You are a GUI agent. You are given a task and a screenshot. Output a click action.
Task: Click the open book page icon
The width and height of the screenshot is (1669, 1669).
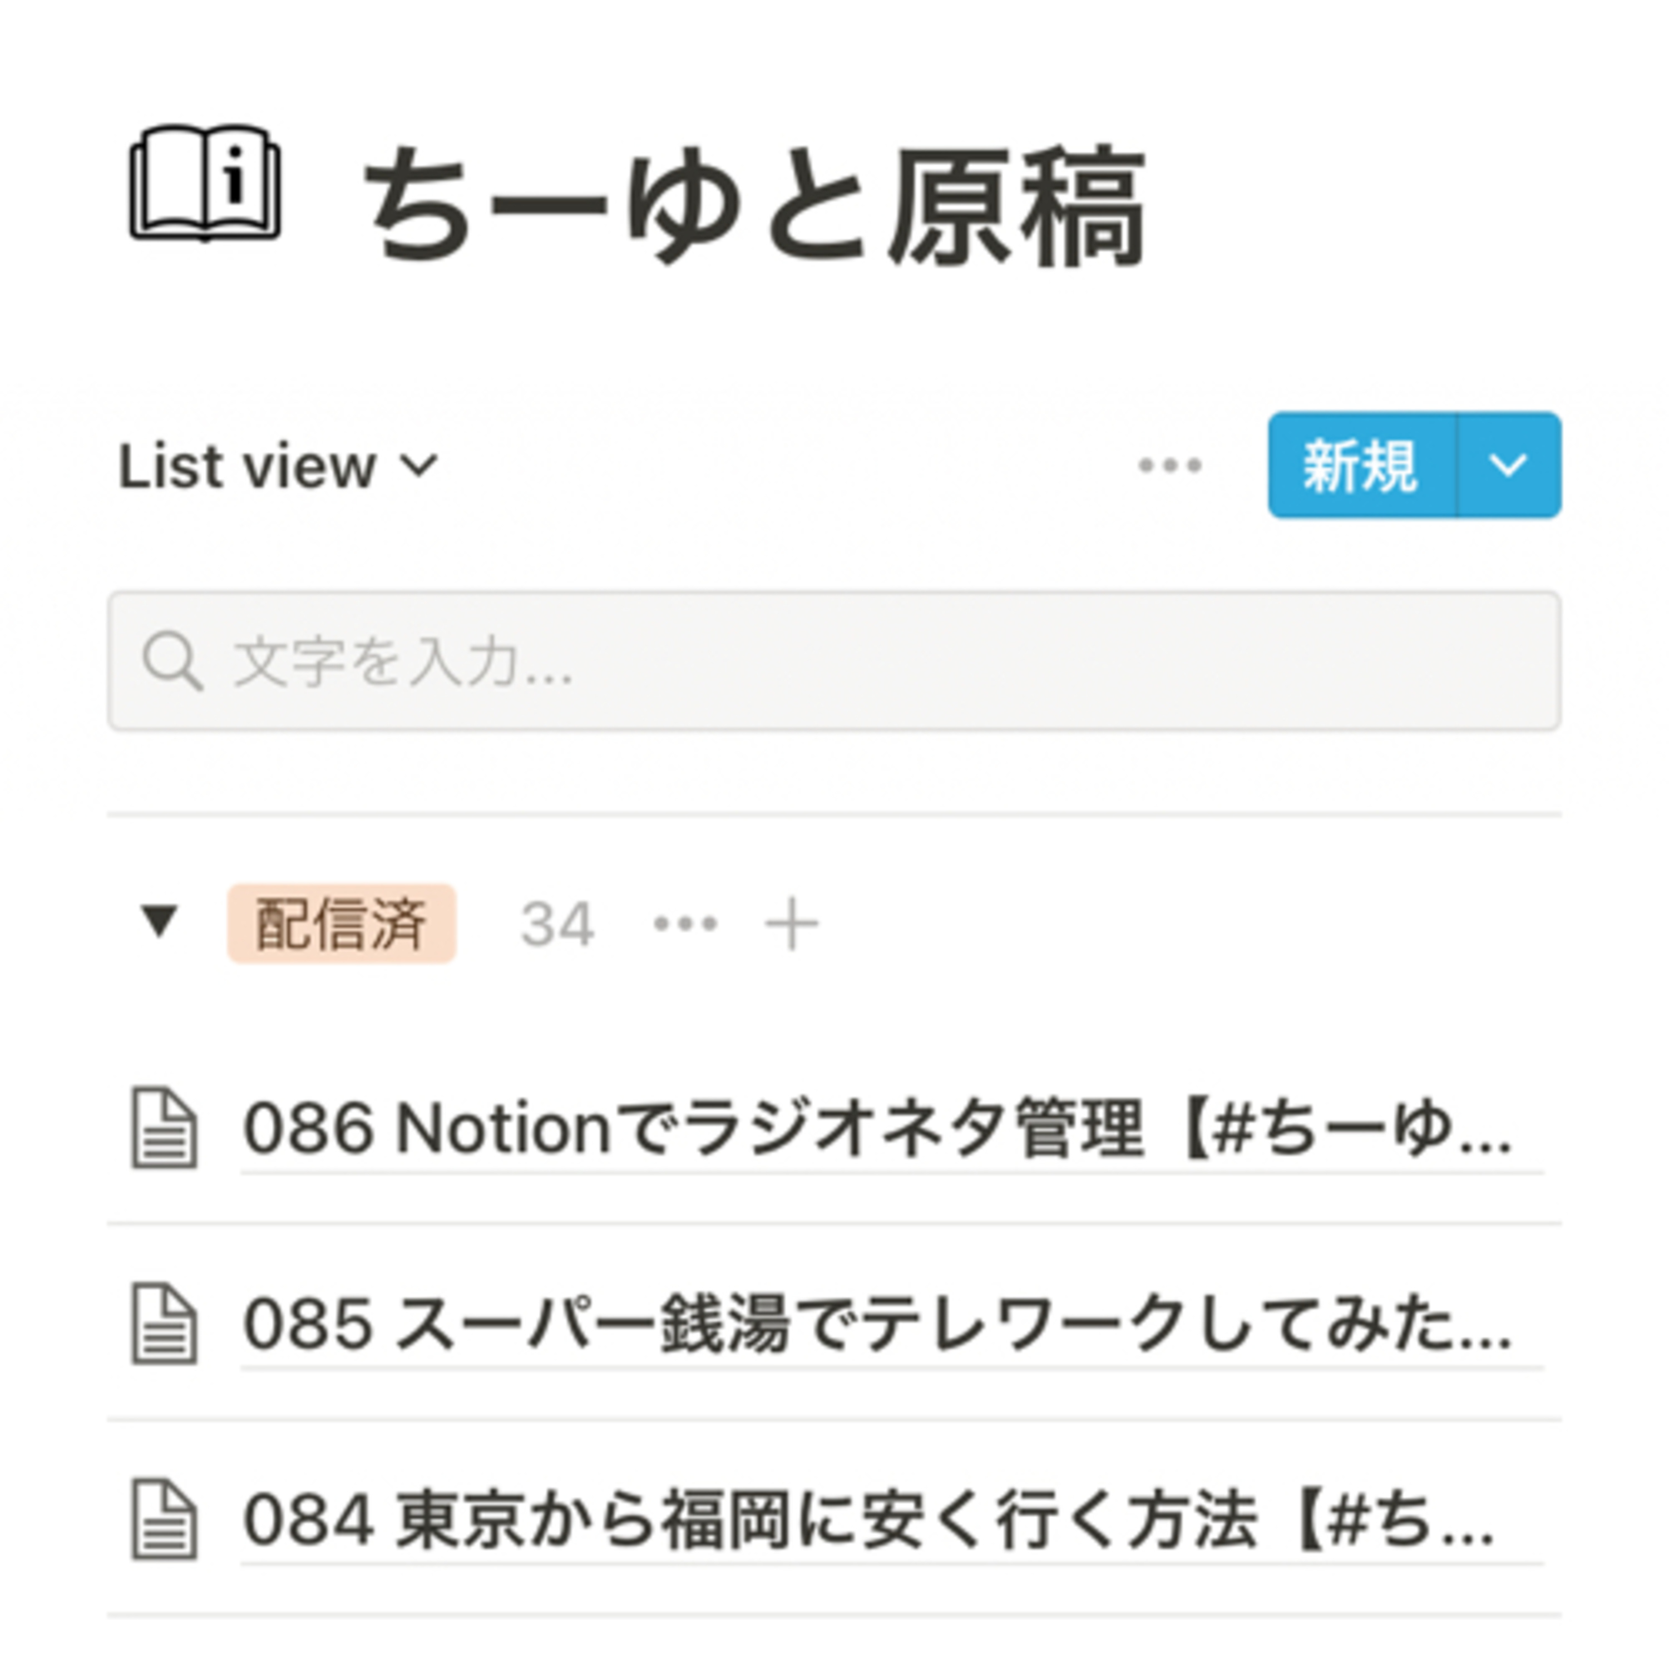tap(206, 182)
